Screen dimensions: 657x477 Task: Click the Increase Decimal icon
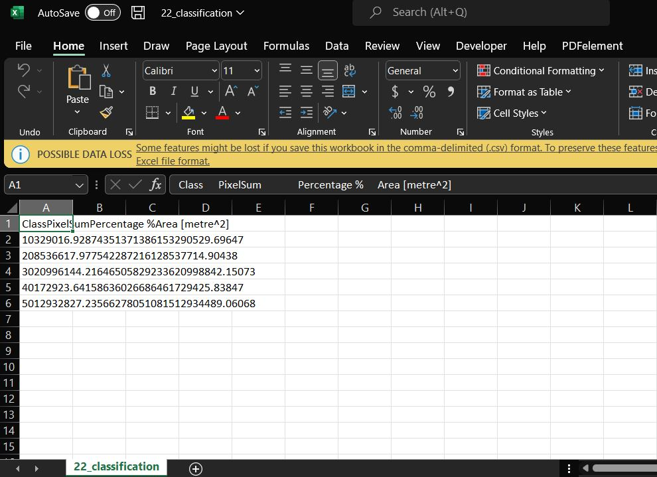[396, 113]
